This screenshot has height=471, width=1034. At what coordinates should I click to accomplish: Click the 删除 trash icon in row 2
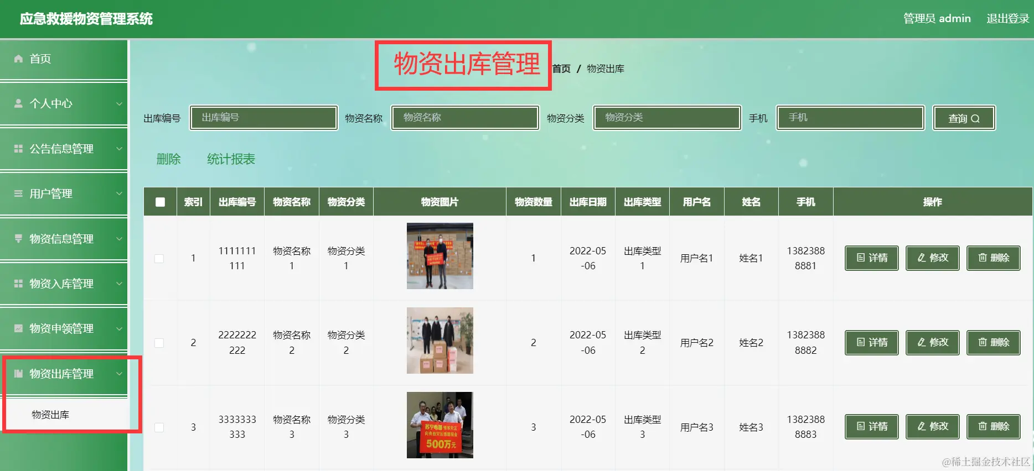coord(983,342)
